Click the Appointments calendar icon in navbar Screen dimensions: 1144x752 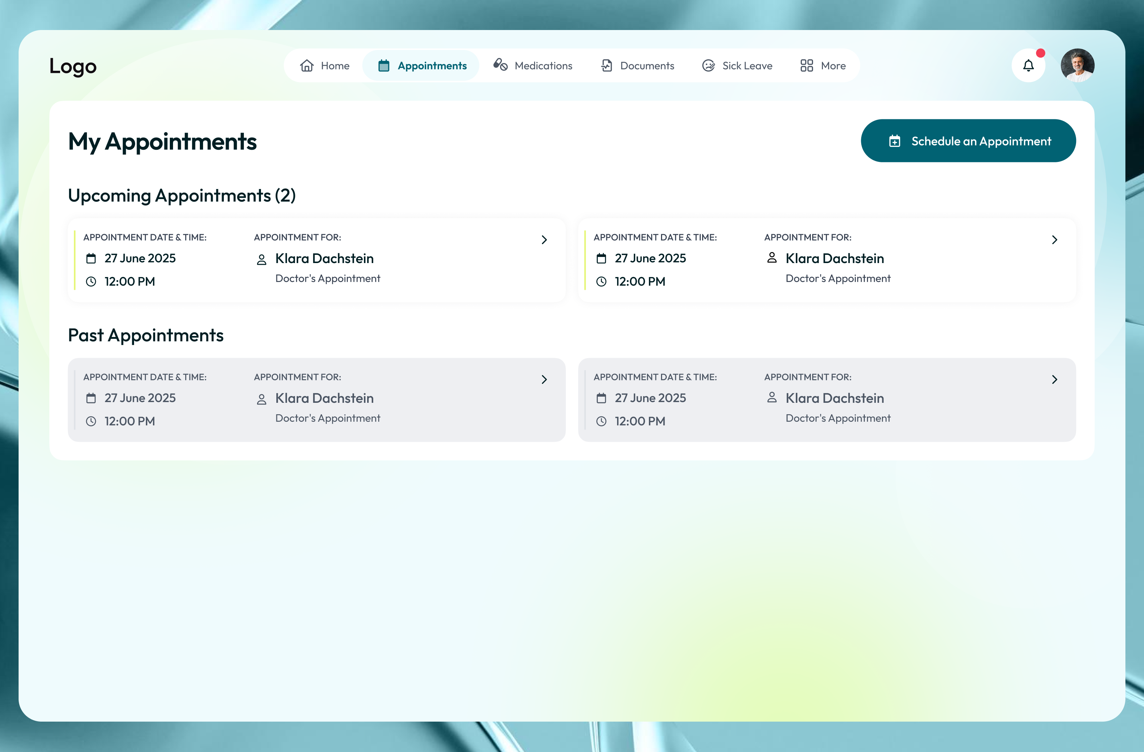point(384,65)
